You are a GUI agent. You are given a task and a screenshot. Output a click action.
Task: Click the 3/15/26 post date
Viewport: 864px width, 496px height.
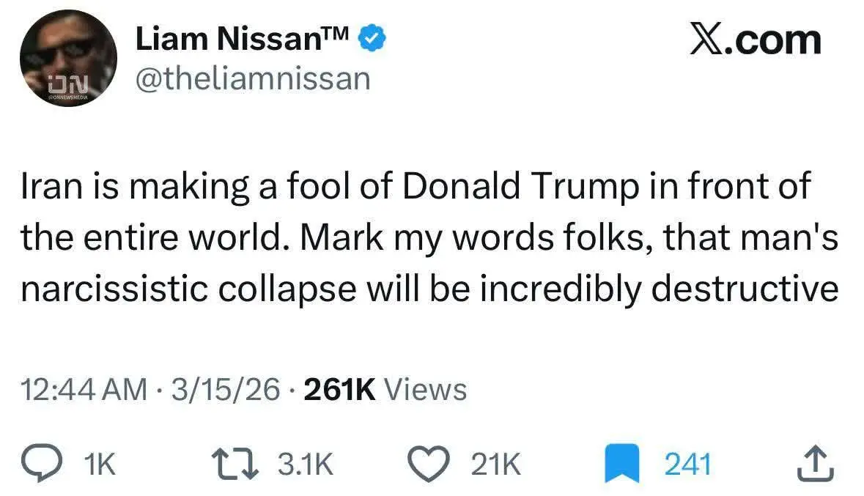coord(224,389)
